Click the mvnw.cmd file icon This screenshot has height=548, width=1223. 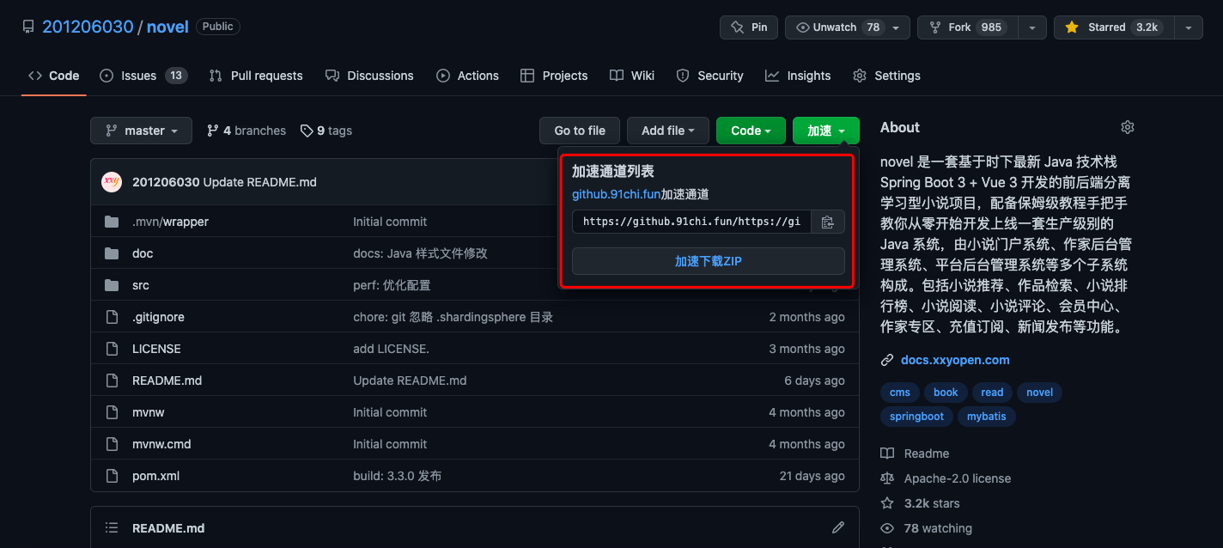click(112, 444)
